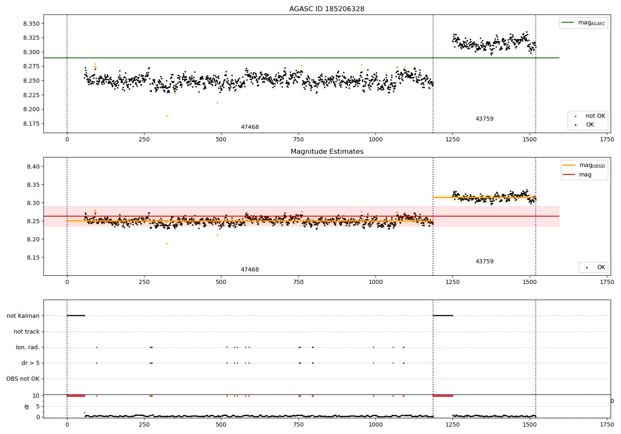Viewport: 621px width, 434px height.
Task: Click the 1250 x-axis tick under Magnitude Estimates plot
Action: point(453,282)
